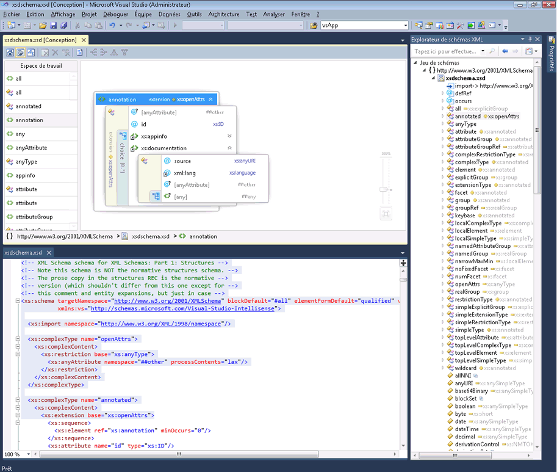Click the top-bottom tree layout icon

coord(114,53)
